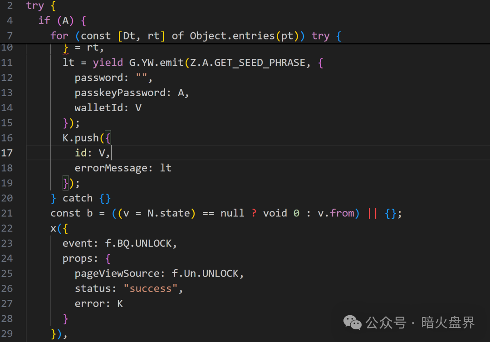The height and width of the screenshot is (342, 490).
Task: Click 'error: K' on line 27
Action: (x=99, y=303)
